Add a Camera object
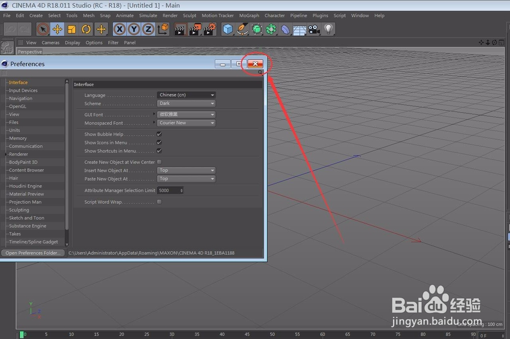The height and width of the screenshot is (339, 510). click(314, 29)
